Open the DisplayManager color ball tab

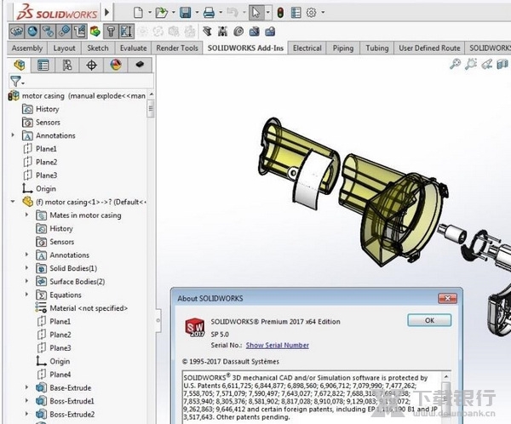(116, 65)
